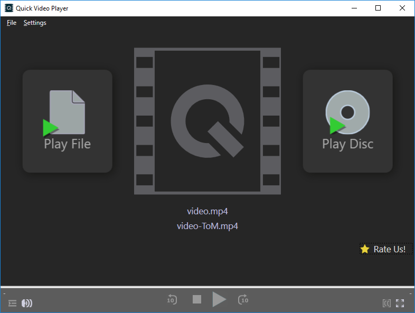Maximize the Quick Video Player window
415x313 pixels.
(378, 8)
